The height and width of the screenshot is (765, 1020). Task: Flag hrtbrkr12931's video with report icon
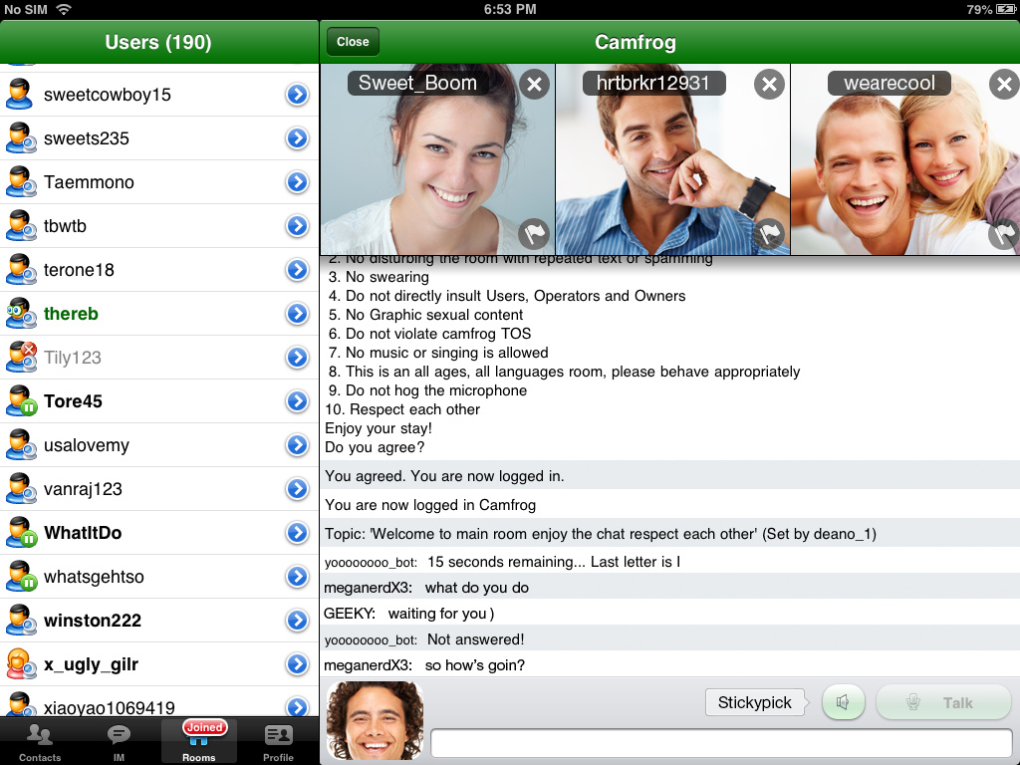[x=769, y=233]
